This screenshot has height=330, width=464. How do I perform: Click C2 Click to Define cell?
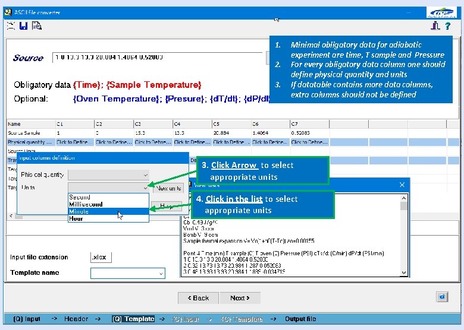coord(114,142)
